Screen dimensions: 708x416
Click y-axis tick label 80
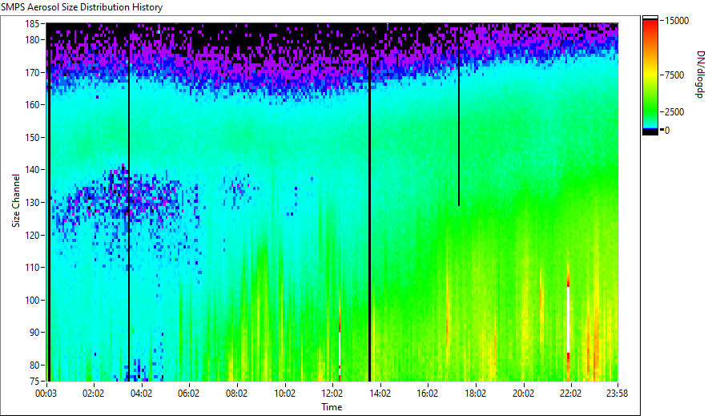[x=34, y=365]
